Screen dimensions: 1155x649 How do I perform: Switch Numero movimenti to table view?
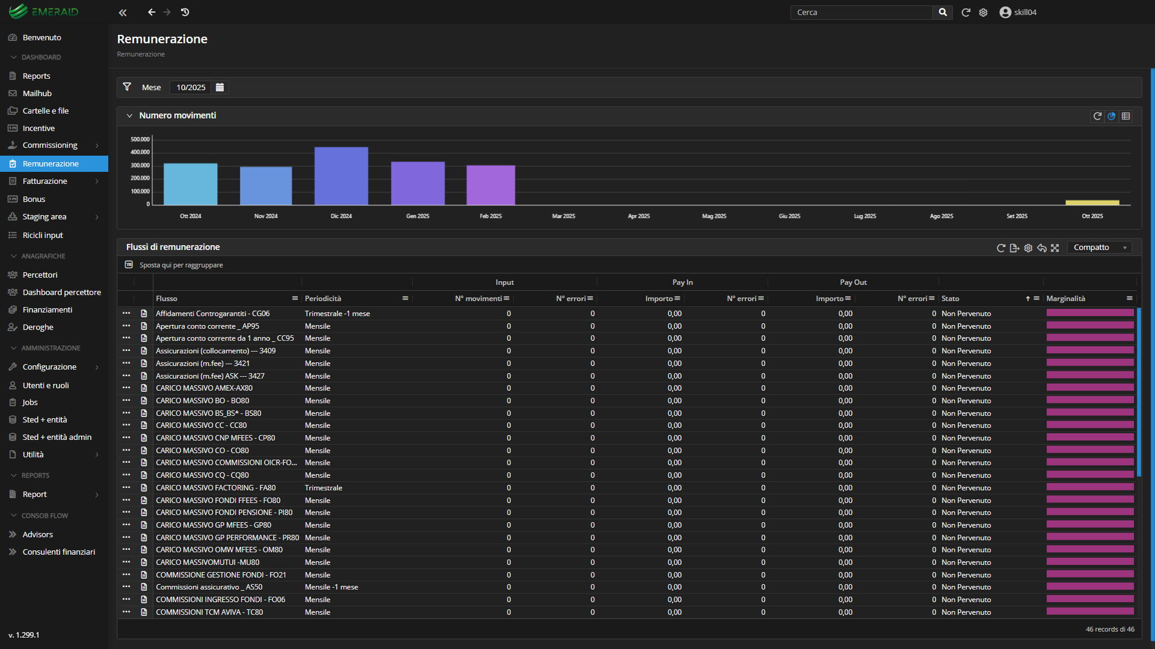1126,116
